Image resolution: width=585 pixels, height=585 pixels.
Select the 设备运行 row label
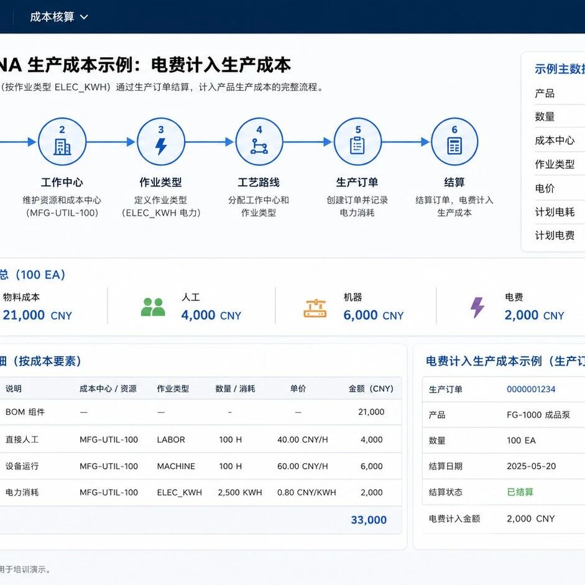22,466
